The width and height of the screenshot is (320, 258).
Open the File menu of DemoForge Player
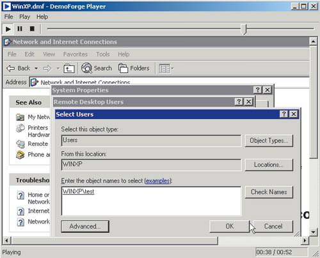point(9,17)
